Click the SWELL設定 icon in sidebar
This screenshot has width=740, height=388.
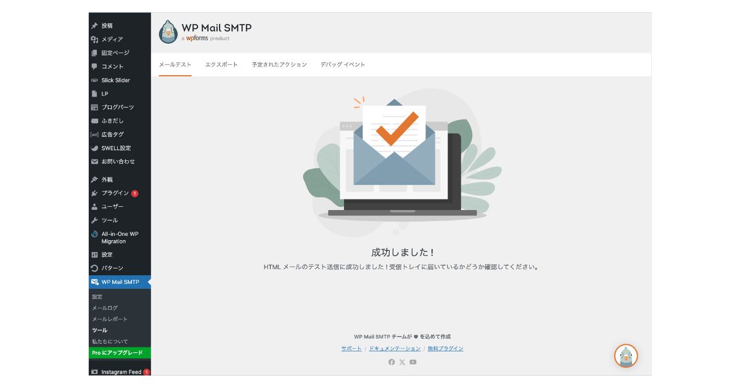[x=94, y=148]
